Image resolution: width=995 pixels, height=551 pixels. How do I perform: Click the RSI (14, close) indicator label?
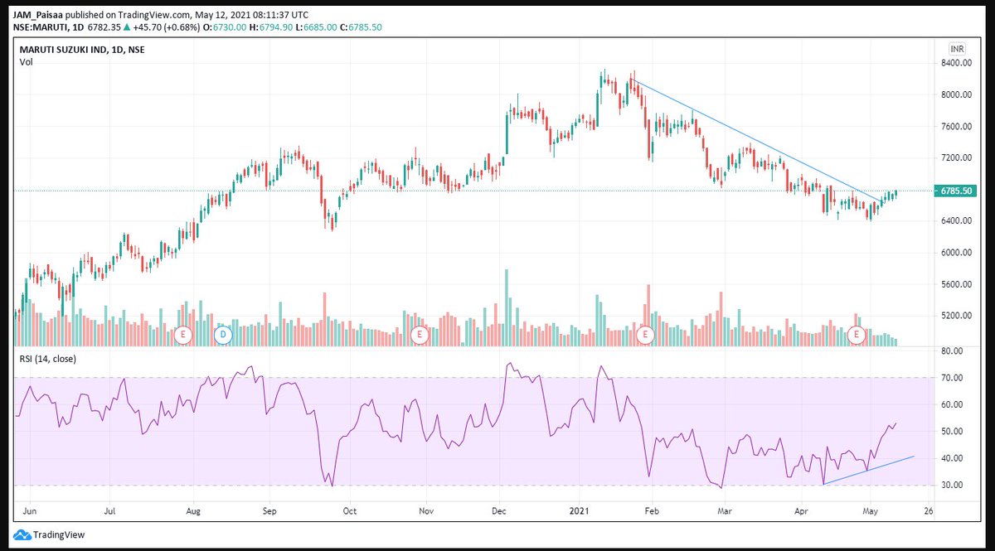coord(49,358)
